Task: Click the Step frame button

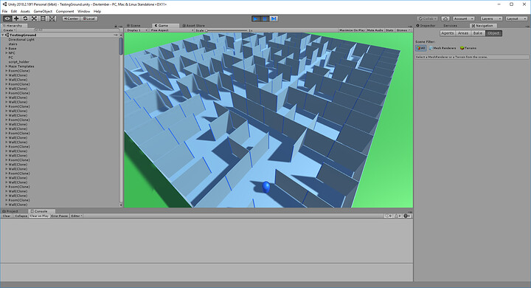Action: point(274,18)
